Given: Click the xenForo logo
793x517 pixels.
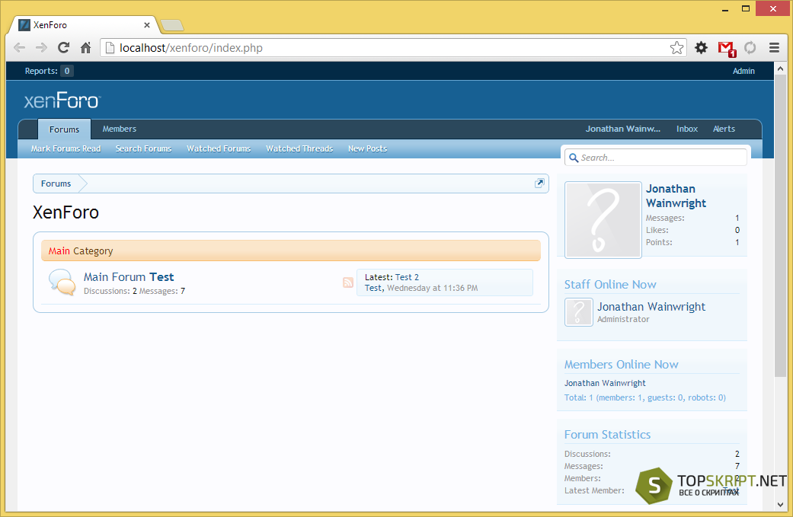Looking at the screenshot, I should tap(62, 101).
